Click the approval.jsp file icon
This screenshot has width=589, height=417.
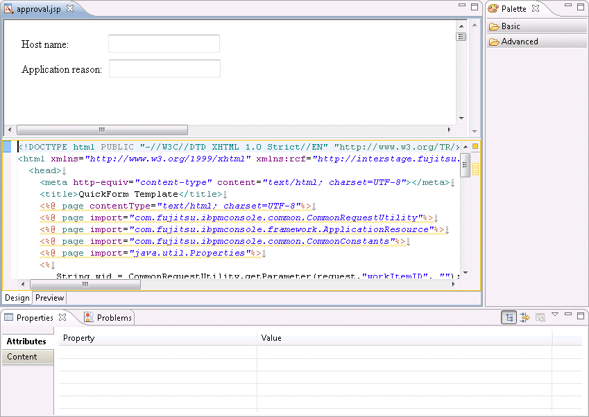[8, 8]
